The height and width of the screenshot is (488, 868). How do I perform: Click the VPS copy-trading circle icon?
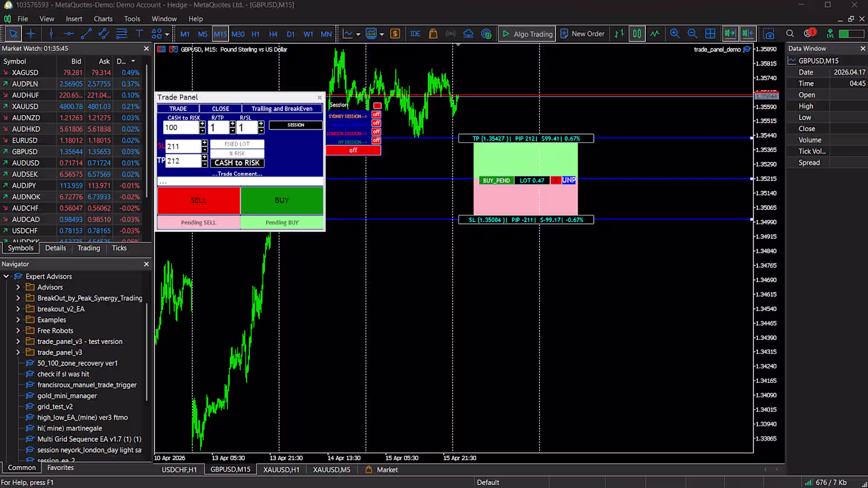(x=486, y=34)
